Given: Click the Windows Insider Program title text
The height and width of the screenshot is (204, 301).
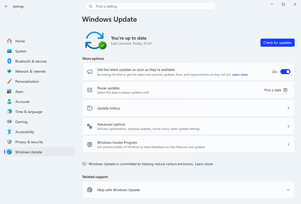Looking at the screenshot, I should tap(117, 142).
